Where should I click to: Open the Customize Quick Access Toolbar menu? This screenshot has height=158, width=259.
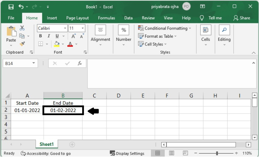pos(48,7)
